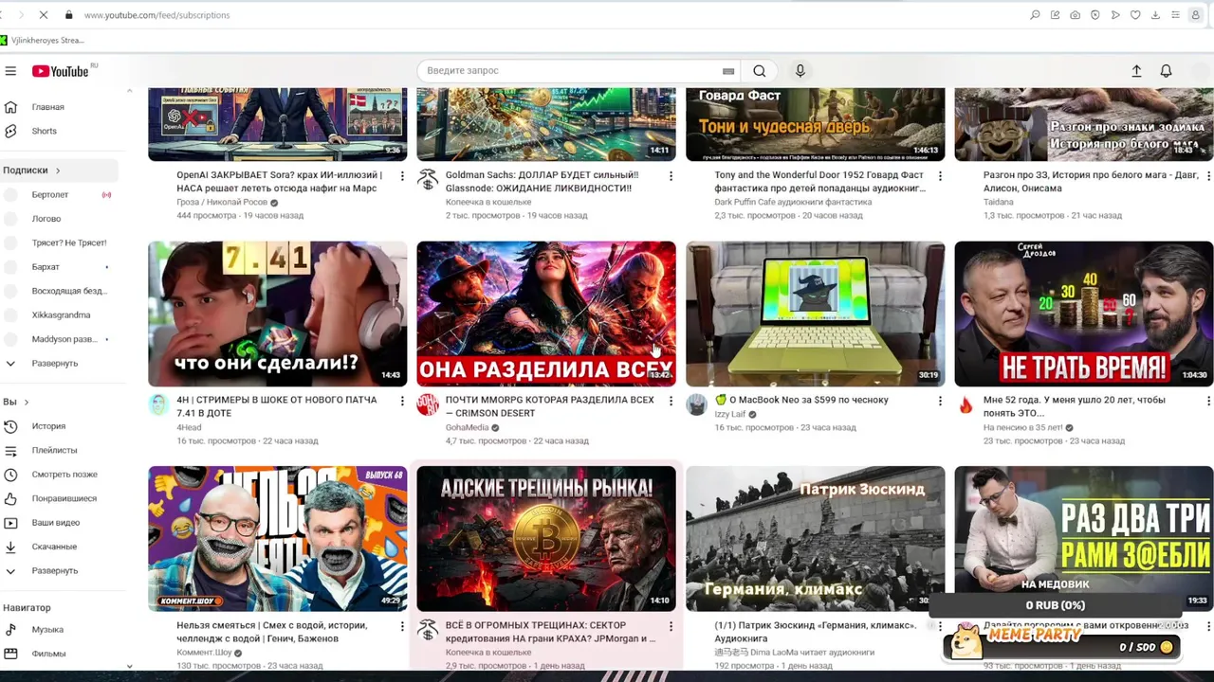Open the GohaMedia channel name link
Screen dimensions: 1214x682
[x=468, y=427]
